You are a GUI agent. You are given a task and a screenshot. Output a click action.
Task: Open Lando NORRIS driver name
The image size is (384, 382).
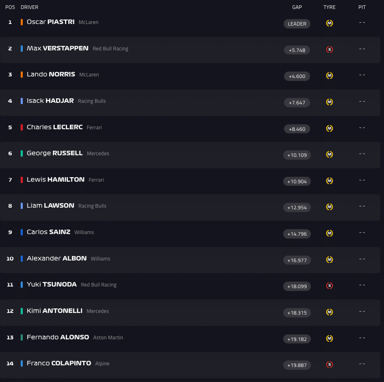51,74
